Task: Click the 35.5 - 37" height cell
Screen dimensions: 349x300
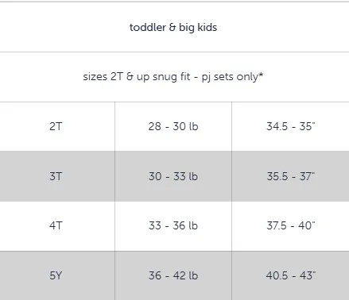Action: [291, 176]
